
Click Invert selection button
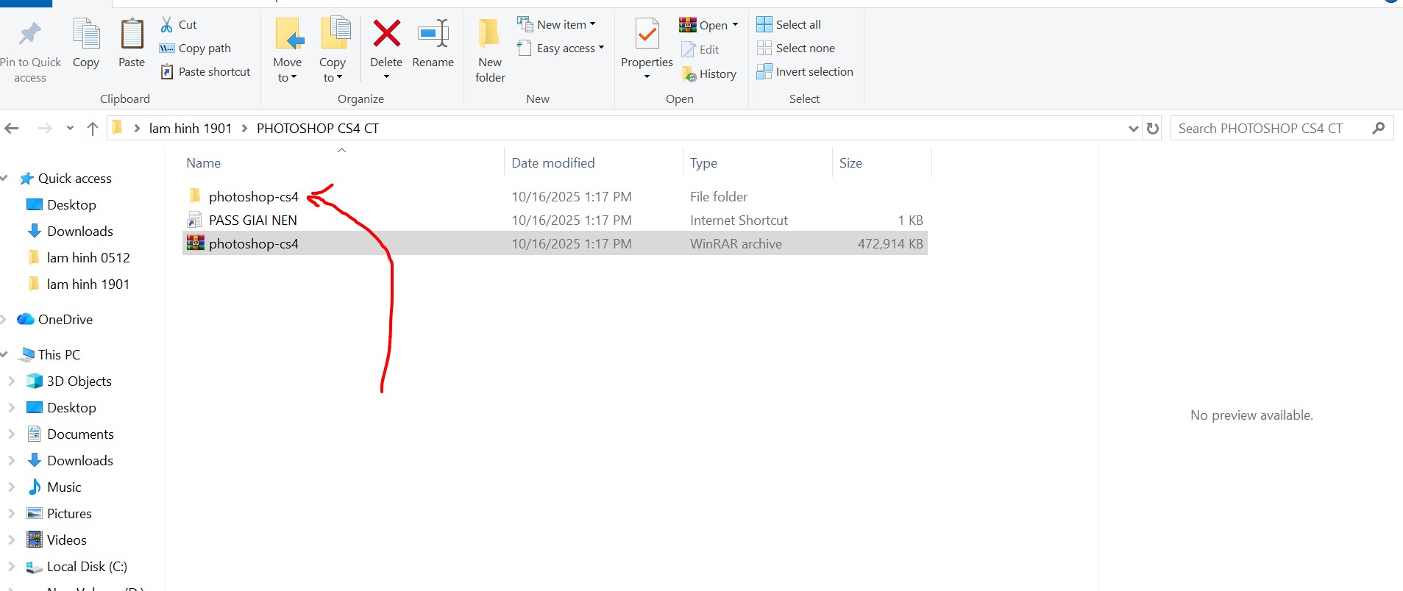point(806,72)
